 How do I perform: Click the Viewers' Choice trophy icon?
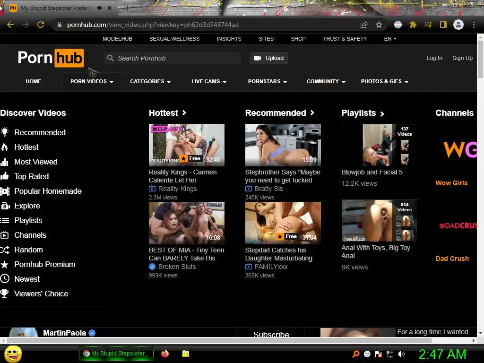4,293
